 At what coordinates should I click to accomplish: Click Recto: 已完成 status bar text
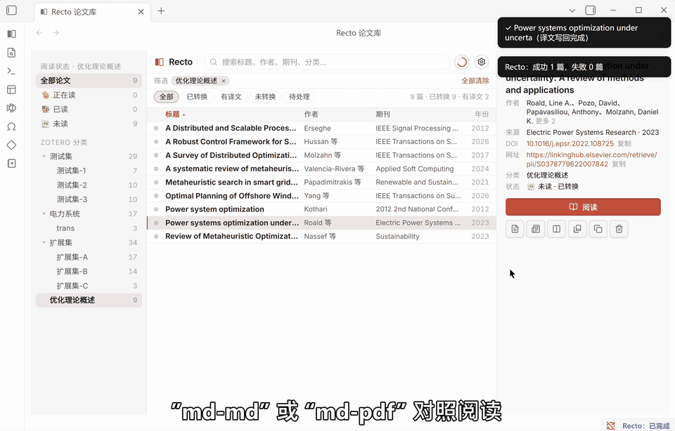point(645,426)
